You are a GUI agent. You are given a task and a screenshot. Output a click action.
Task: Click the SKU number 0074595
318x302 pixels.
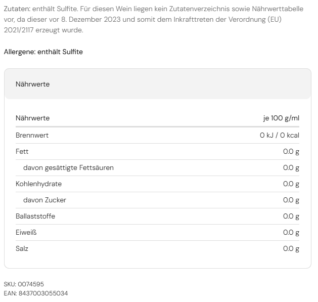34,284
